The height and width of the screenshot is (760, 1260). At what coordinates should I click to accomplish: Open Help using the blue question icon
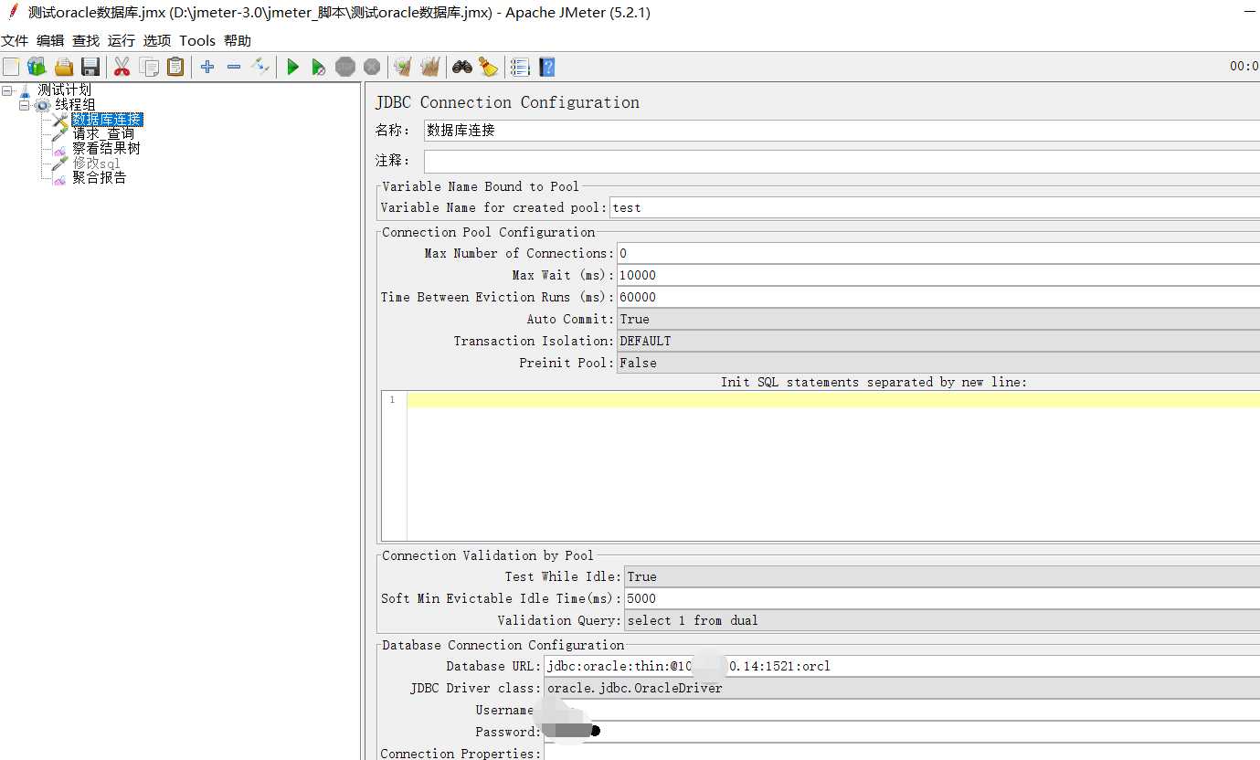tap(547, 67)
